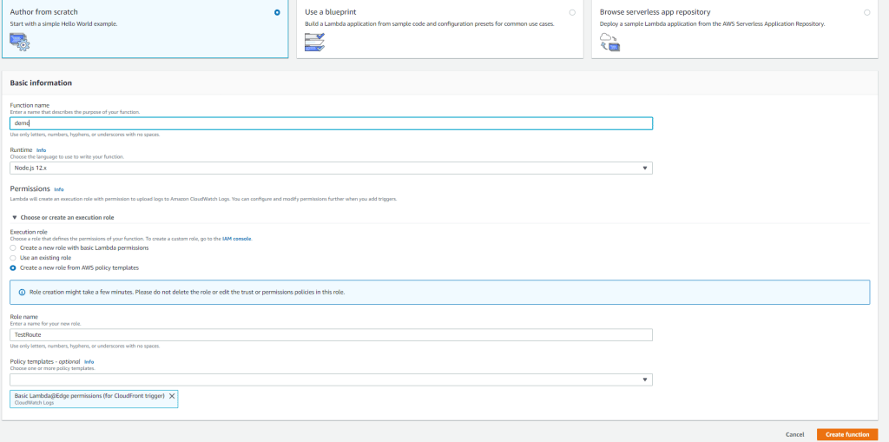889x442 pixels.
Task: Click the Function name input field
Action: (331, 123)
